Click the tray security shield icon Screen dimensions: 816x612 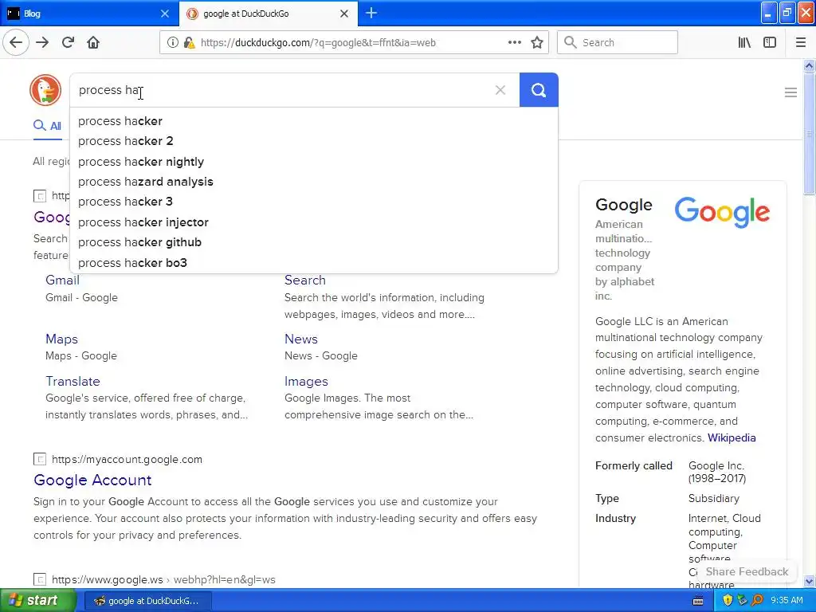coord(727,600)
